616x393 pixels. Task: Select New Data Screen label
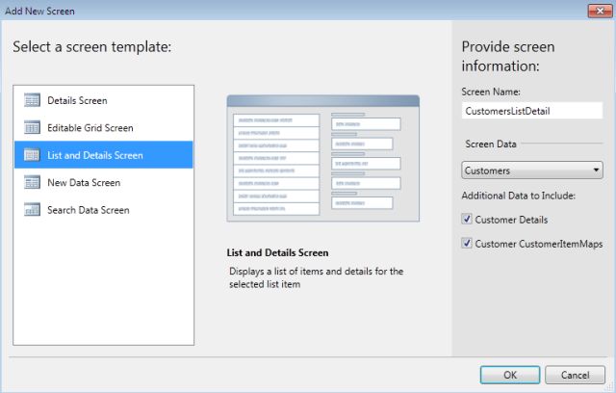click(84, 183)
